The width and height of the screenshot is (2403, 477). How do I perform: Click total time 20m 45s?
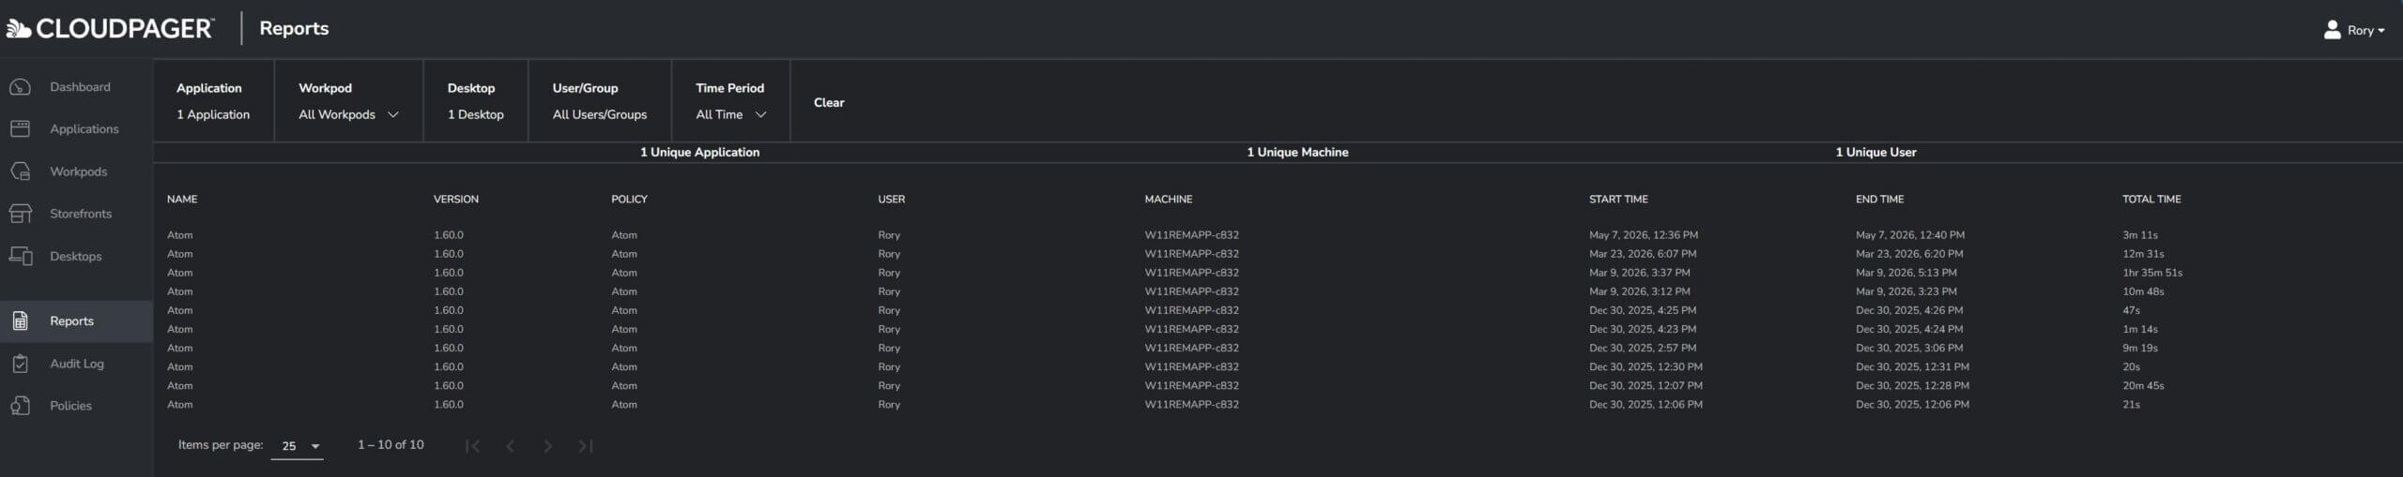click(2143, 385)
